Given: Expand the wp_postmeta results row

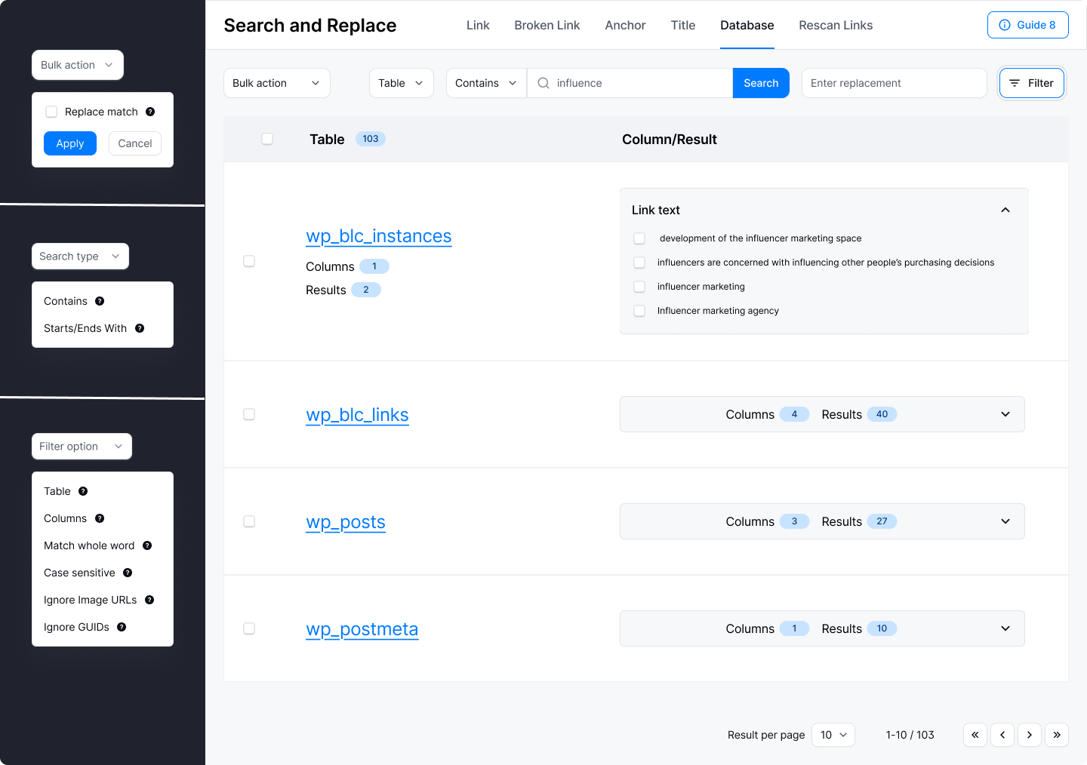Looking at the screenshot, I should coord(1005,628).
